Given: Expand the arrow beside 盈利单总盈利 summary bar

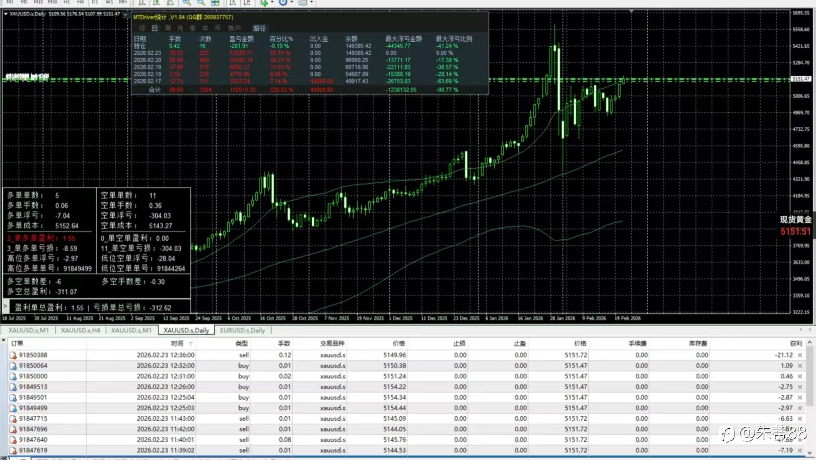Looking at the screenshot, I should tap(6, 306).
